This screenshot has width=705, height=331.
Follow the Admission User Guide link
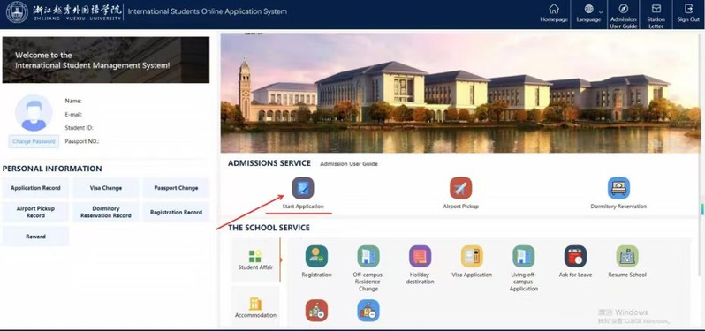(x=349, y=164)
